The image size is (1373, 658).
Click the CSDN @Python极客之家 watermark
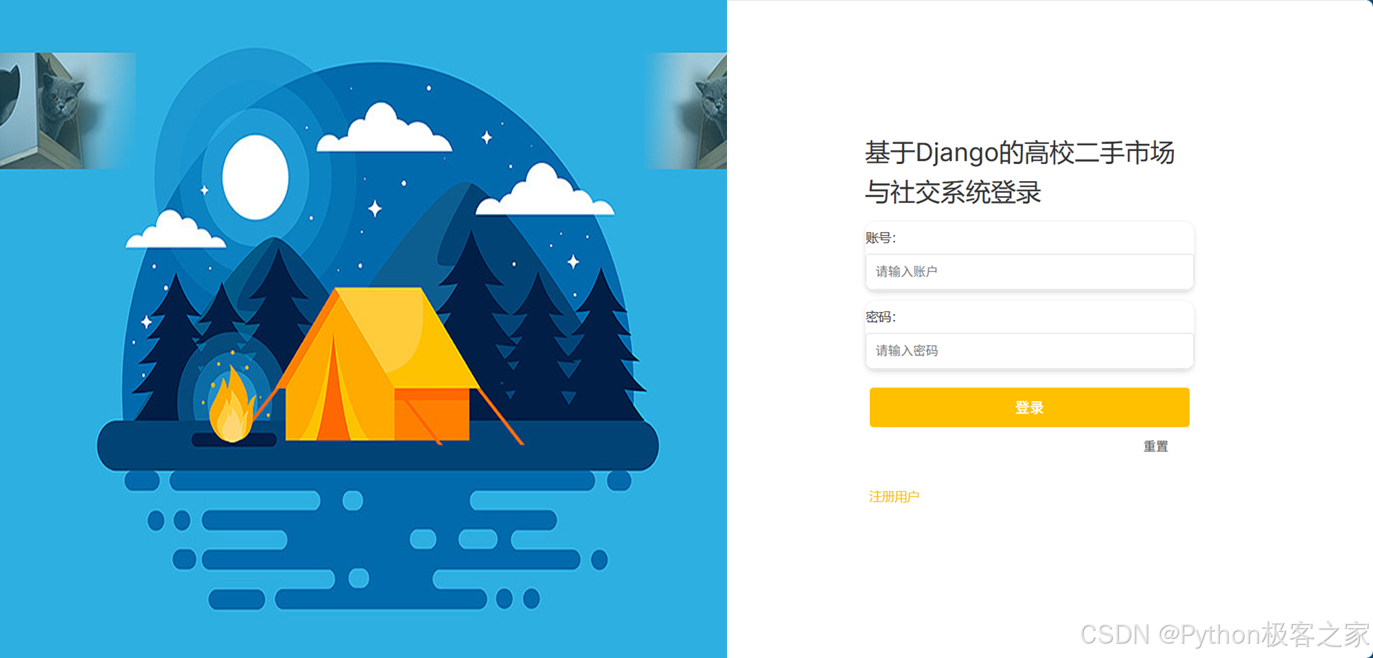(1225, 635)
